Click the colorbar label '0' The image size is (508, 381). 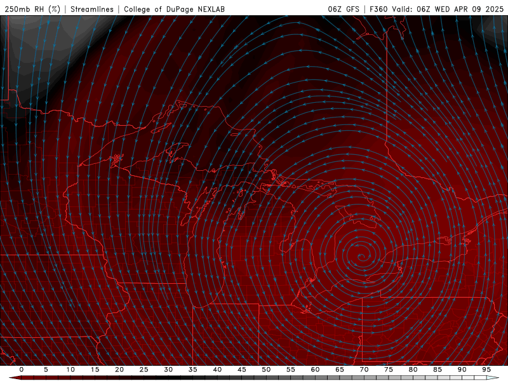[22, 370]
